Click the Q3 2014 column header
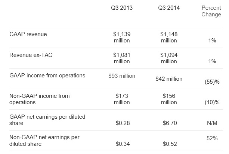This screenshot has width=229, height=154. pyautogui.click(x=169, y=8)
